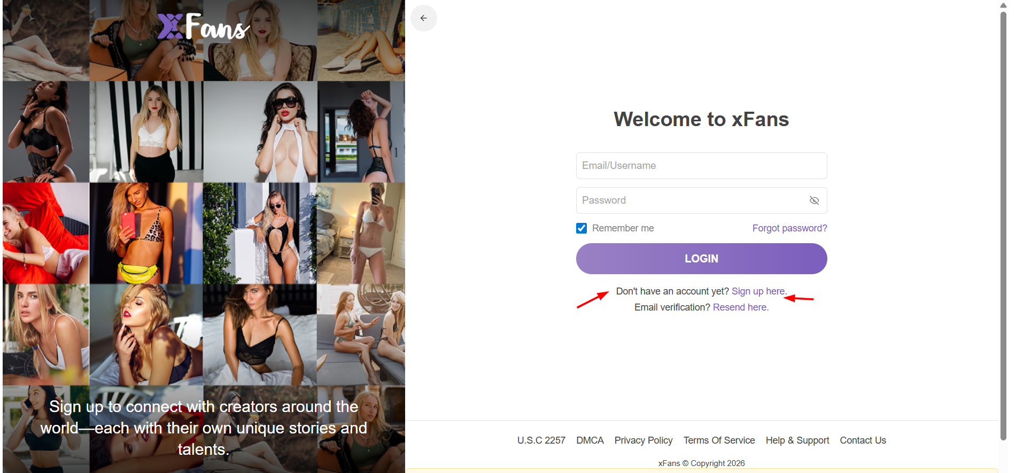
Task: Open Terms Of Service
Action: click(719, 440)
